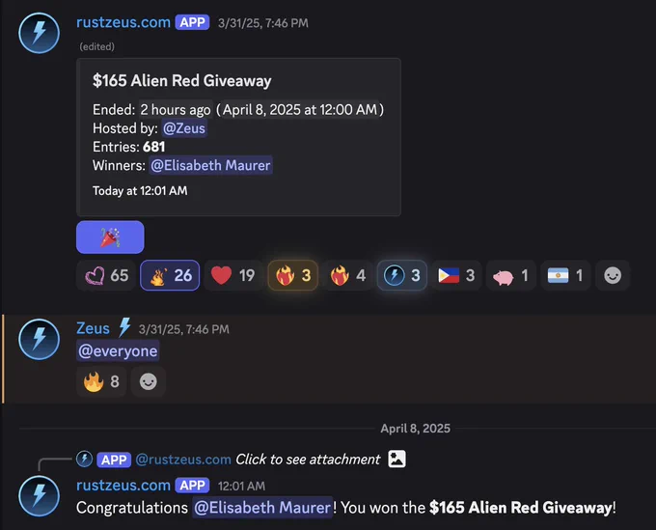
Task: Click the party popper giveaway entry button
Action: point(110,237)
